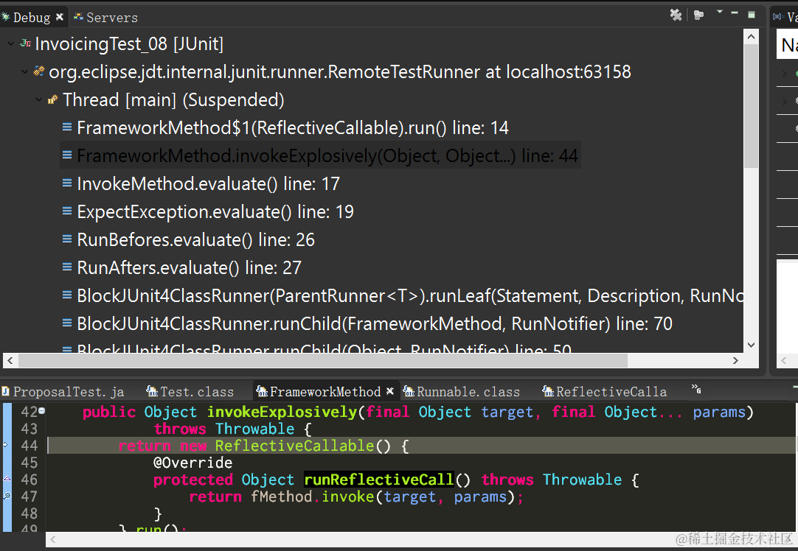Viewport: 798px width, 551px height.
Task: Click the Servers tab icon
Action: tap(80, 16)
